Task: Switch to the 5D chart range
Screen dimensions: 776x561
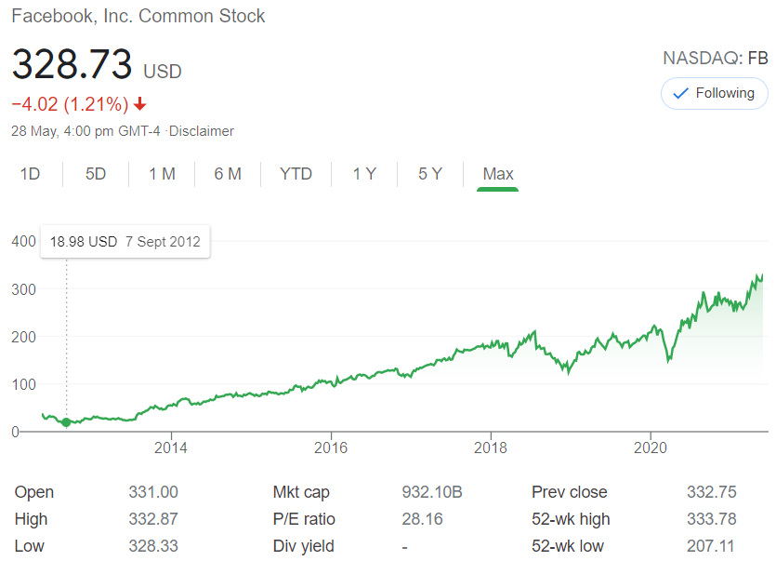Action: click(96, 174)
